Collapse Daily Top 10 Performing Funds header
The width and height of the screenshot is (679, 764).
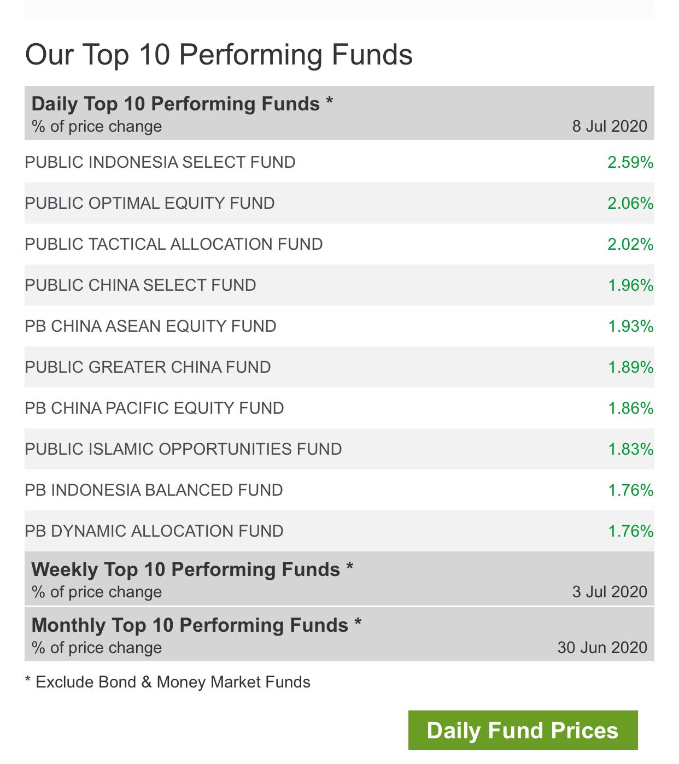339,113
